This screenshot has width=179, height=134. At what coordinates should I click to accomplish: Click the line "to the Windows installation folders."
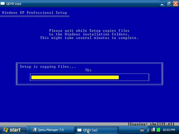pyautogui.click(x=89, y=34)
